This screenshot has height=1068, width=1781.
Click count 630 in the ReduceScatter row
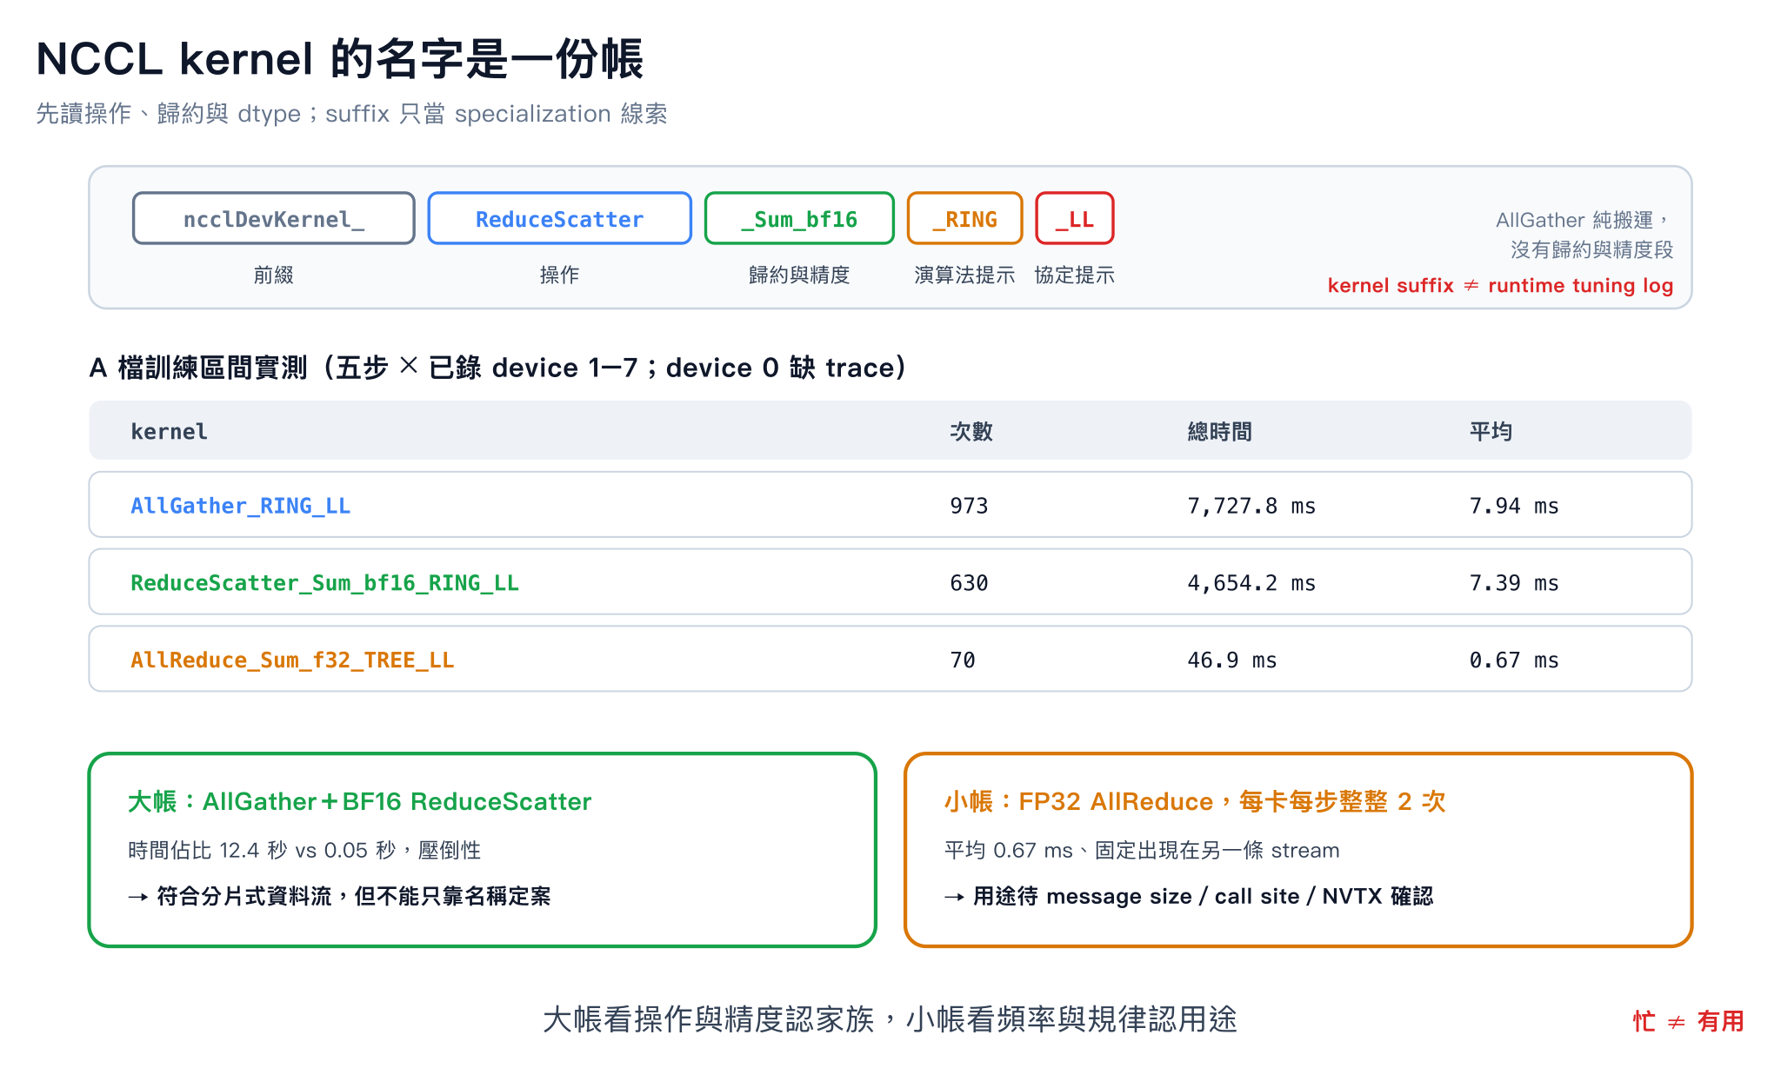[x=969, y=583]
